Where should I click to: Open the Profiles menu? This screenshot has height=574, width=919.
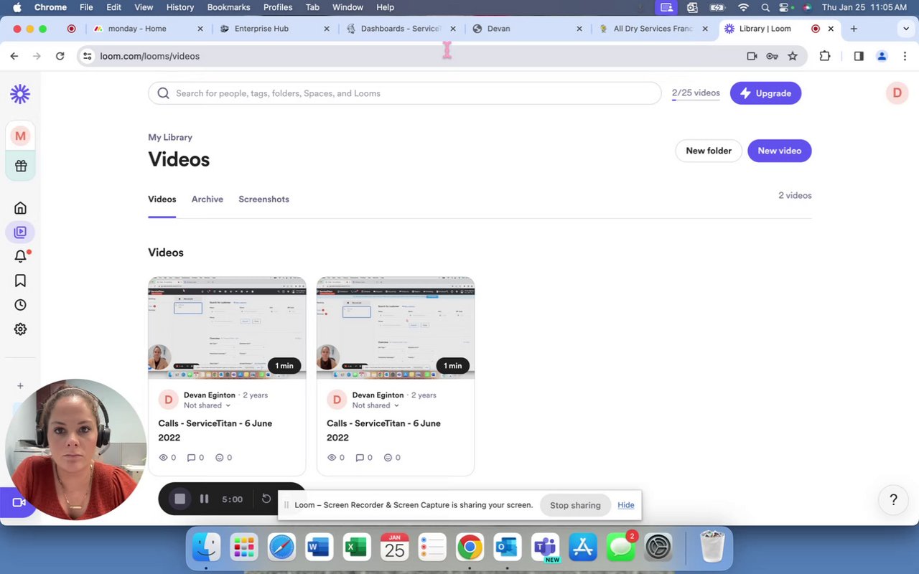click(x=278, y=7)
